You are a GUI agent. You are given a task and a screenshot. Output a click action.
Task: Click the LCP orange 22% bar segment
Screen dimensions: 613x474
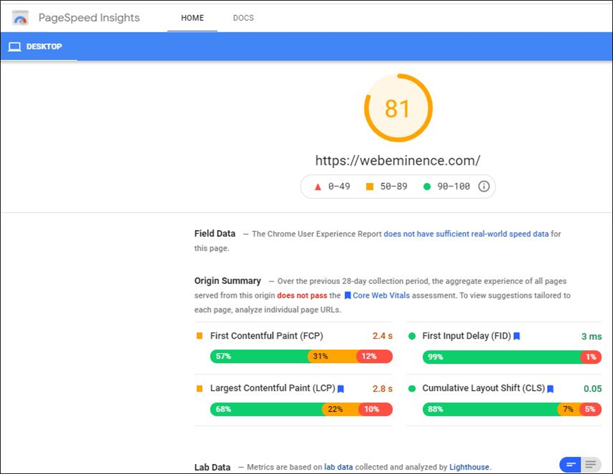point(341,409)
